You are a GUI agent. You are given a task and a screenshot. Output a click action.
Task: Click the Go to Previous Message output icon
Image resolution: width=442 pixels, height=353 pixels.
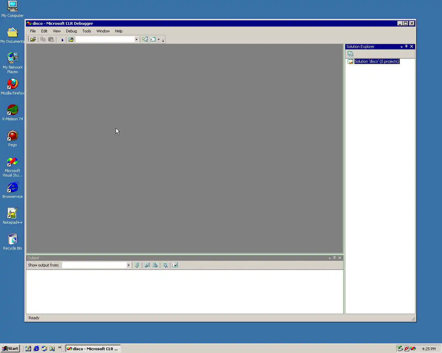click(147, 265)
